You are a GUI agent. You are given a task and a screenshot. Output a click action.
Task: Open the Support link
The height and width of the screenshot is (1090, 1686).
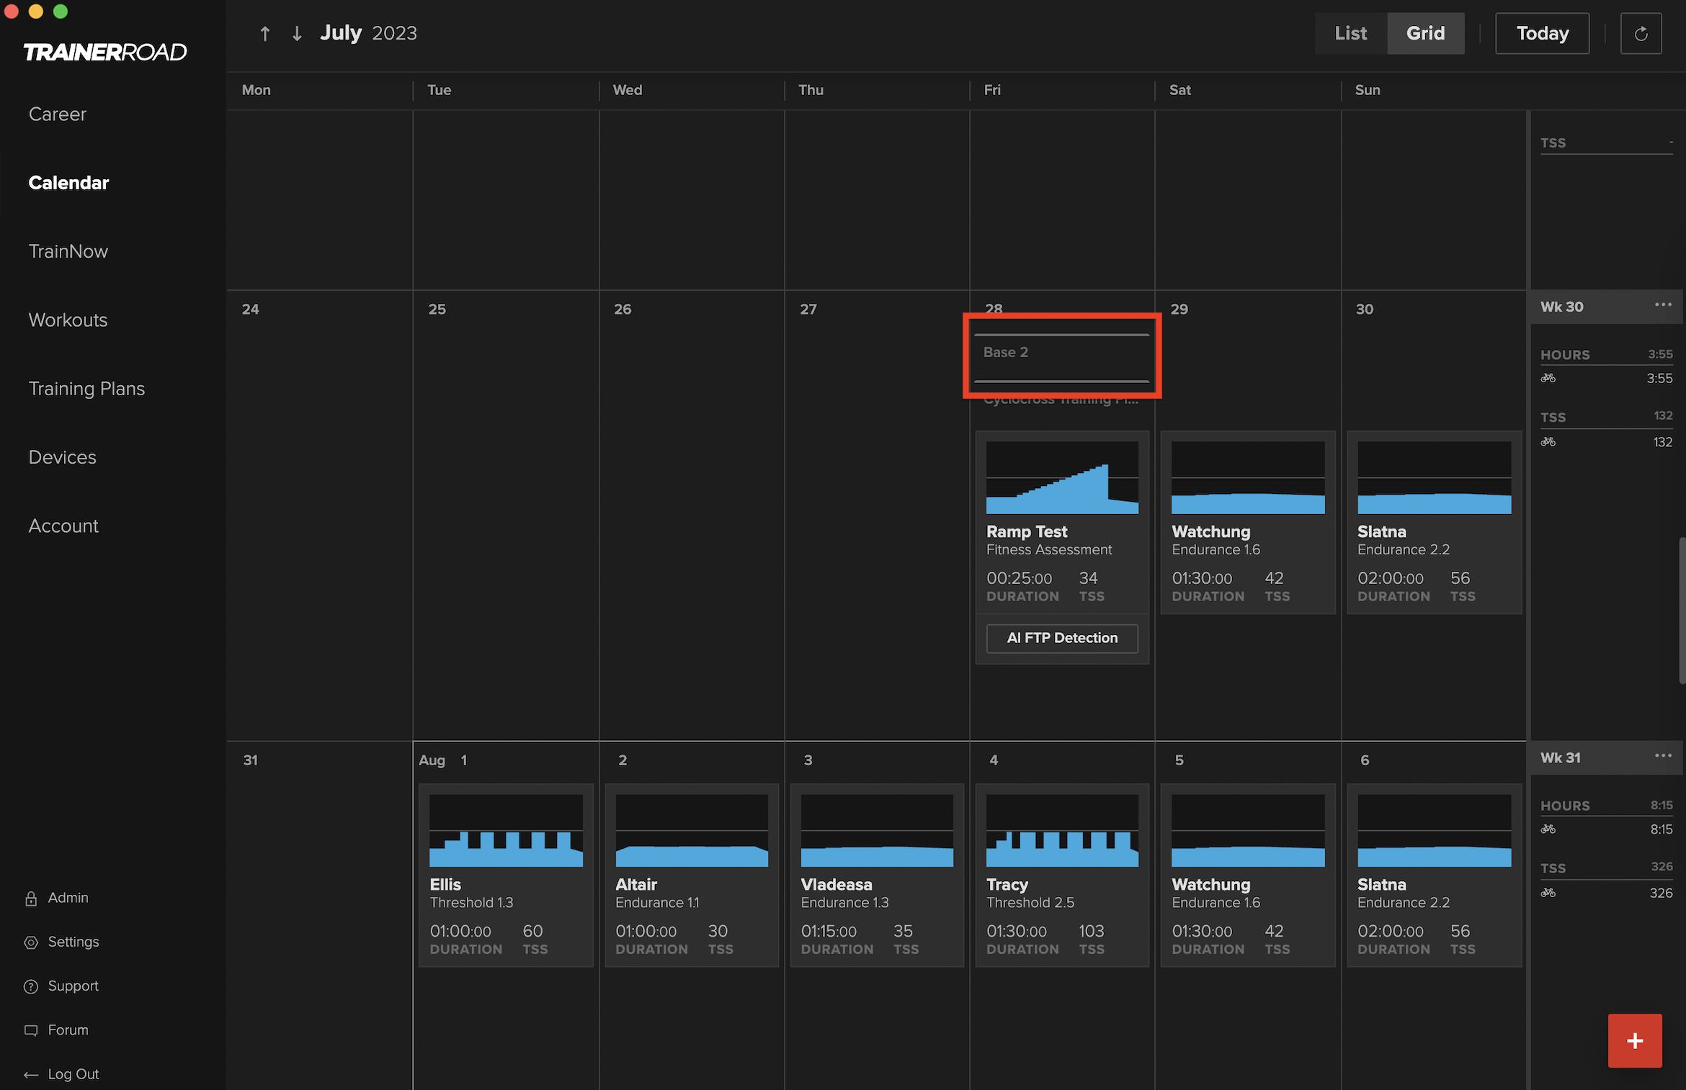(73, 986)
